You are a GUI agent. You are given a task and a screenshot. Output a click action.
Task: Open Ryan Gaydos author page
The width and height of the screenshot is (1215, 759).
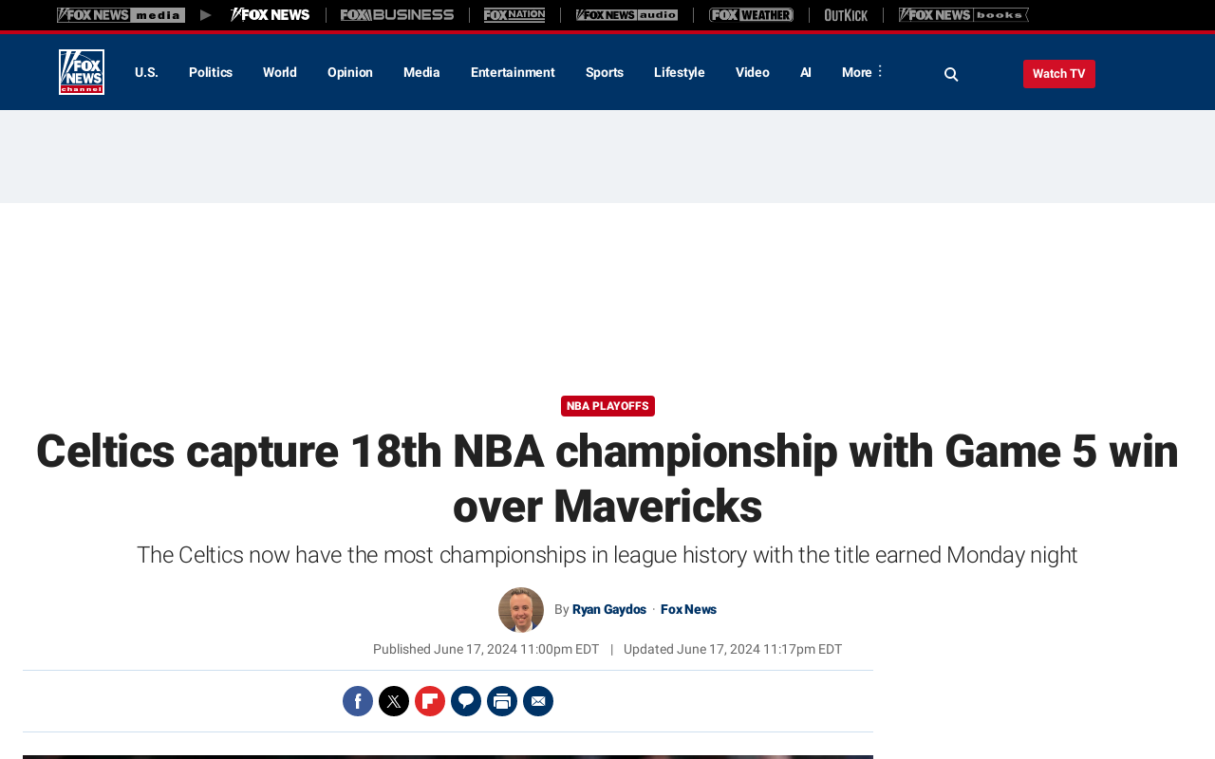609,610
